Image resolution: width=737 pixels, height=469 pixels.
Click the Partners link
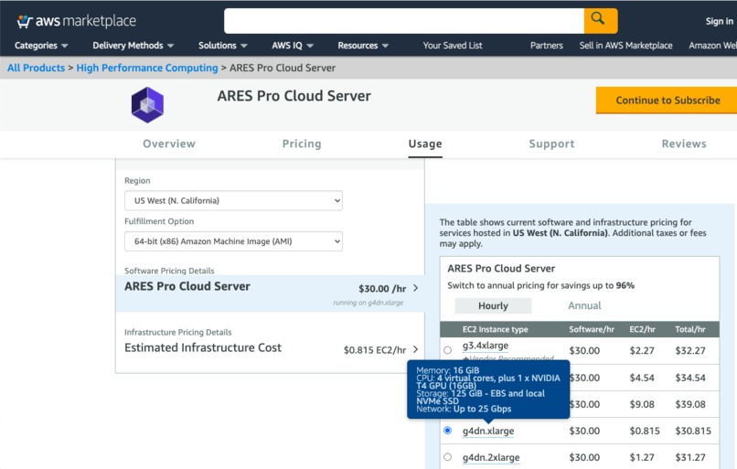(546, 46)
